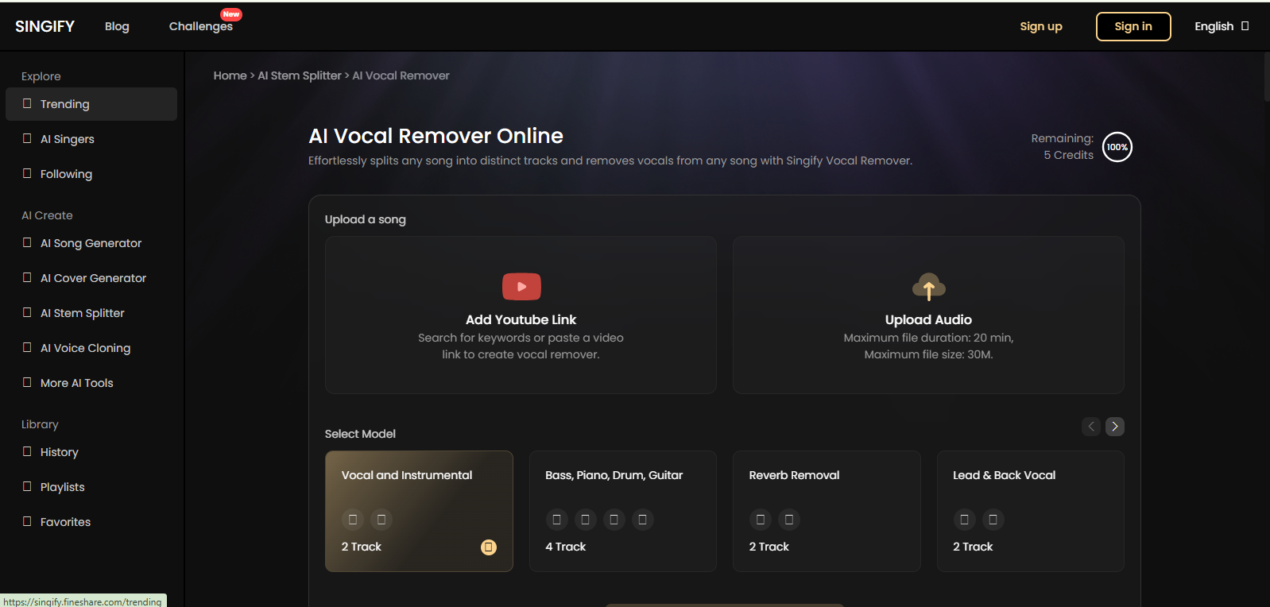Click the "4 Track" label
The width and height of the screenshot is (1270, 607).
(566, 547)
